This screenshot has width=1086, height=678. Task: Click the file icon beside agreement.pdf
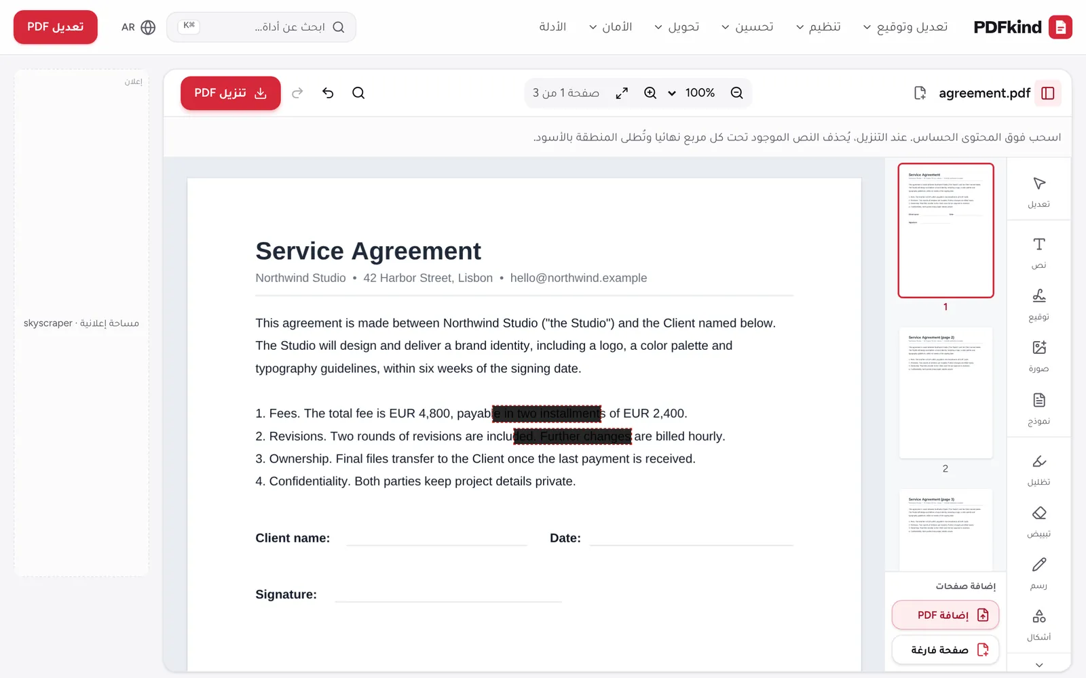pyautogui.click(x=920, y=93)
